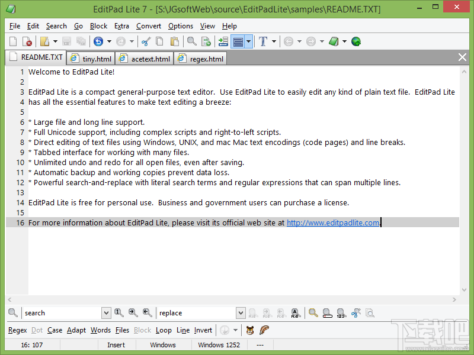Expand the Redo dropdown arrow
Image resolution: width=474 pixels, height=355 pixels.
pos(132,41)
